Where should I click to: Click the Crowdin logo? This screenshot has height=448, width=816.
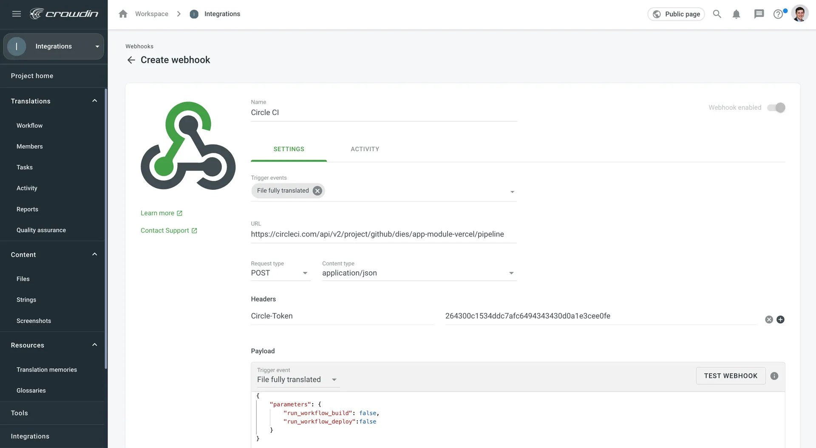tap(64, 14)
